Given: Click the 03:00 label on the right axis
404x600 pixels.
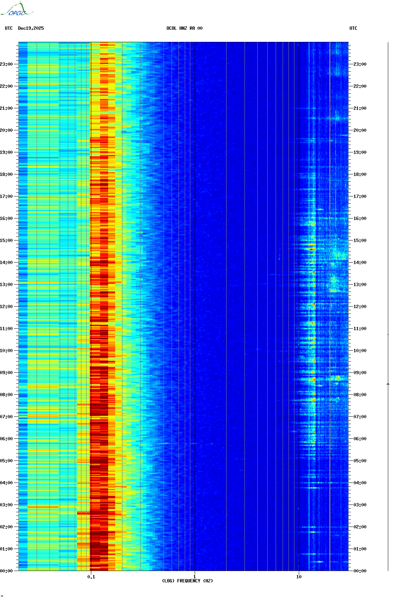Looking at the screenshot, I should [x=360, y=505].
